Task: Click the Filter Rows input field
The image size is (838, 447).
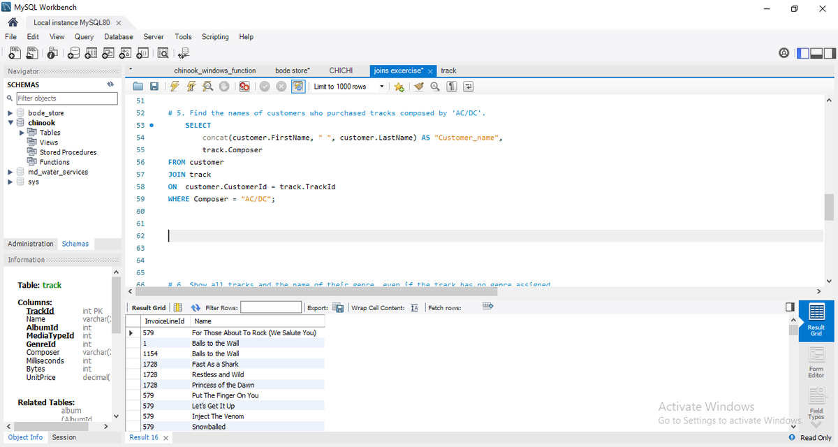Action: [x=271, y=307]
